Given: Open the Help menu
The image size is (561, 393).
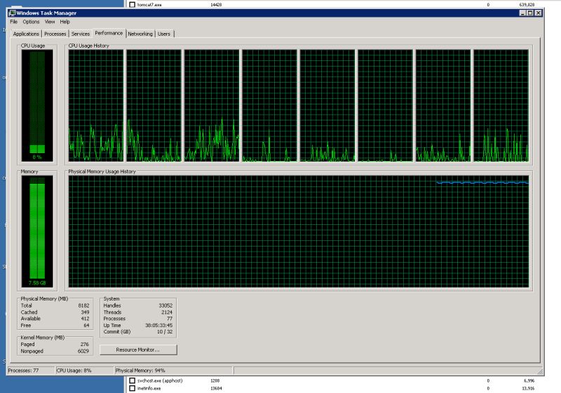Looking at the screenshot, I should coord(65,22).
